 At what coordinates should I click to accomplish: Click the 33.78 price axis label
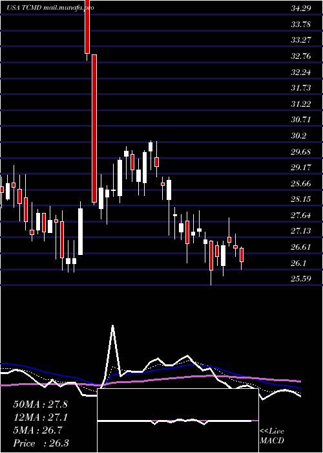(301, 24)
